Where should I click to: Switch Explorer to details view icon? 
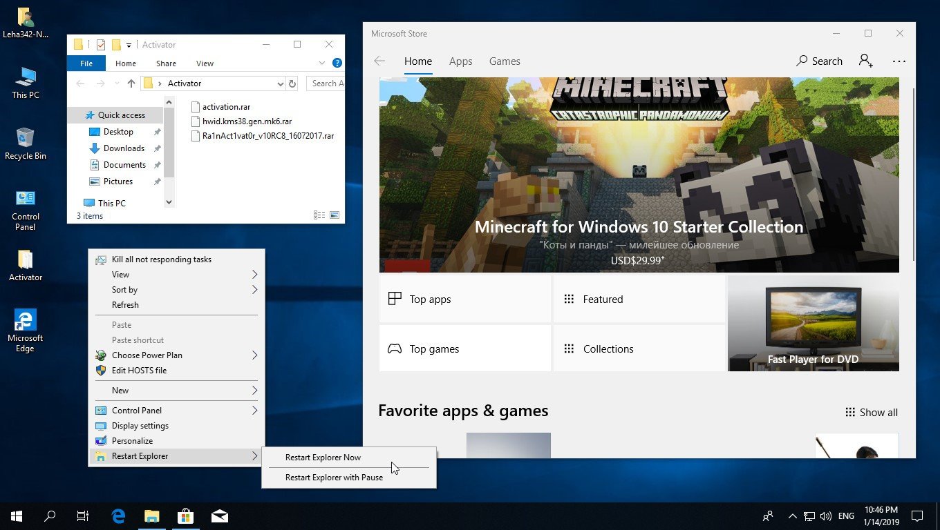(x=319, y=215)
